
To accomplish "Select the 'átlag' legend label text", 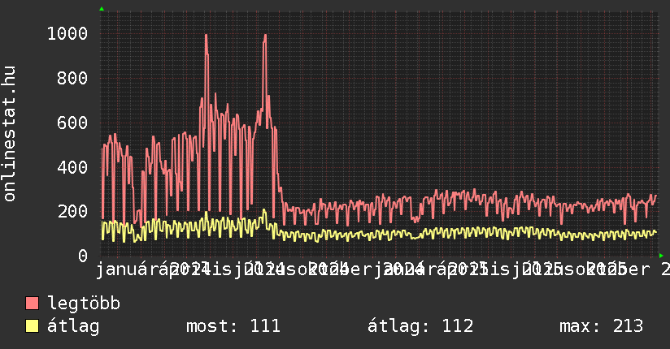I will pos(73,327).
